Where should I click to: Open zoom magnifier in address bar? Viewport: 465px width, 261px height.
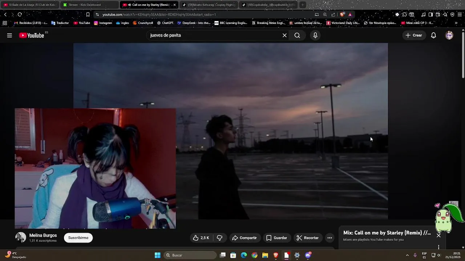pyautogui.click(x=325, y=14)
